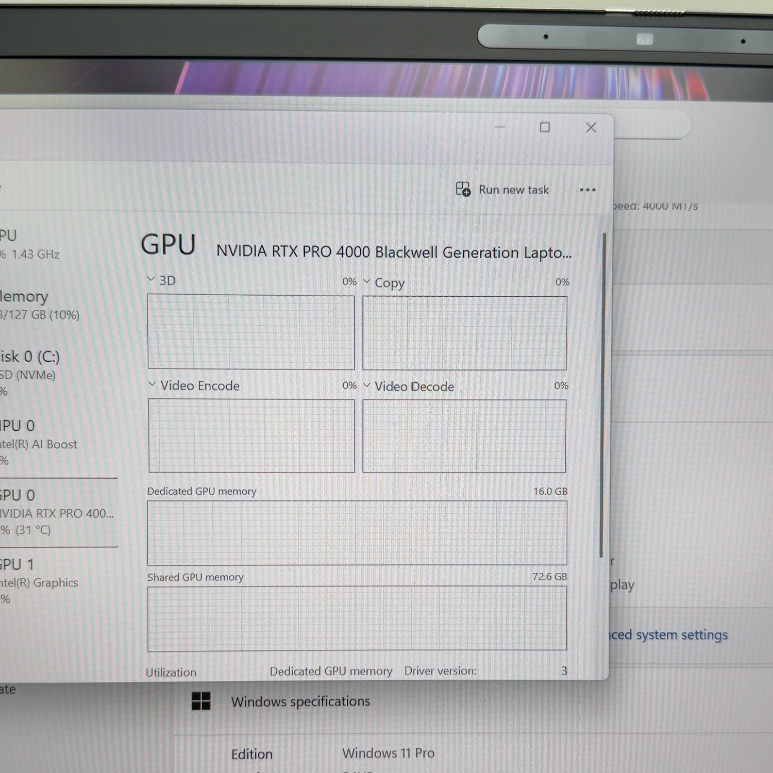Click the Dedicated GPU memory stat label at the bottom
The width and height of the screenshot is (773, 773).
[x=331, y=671]
